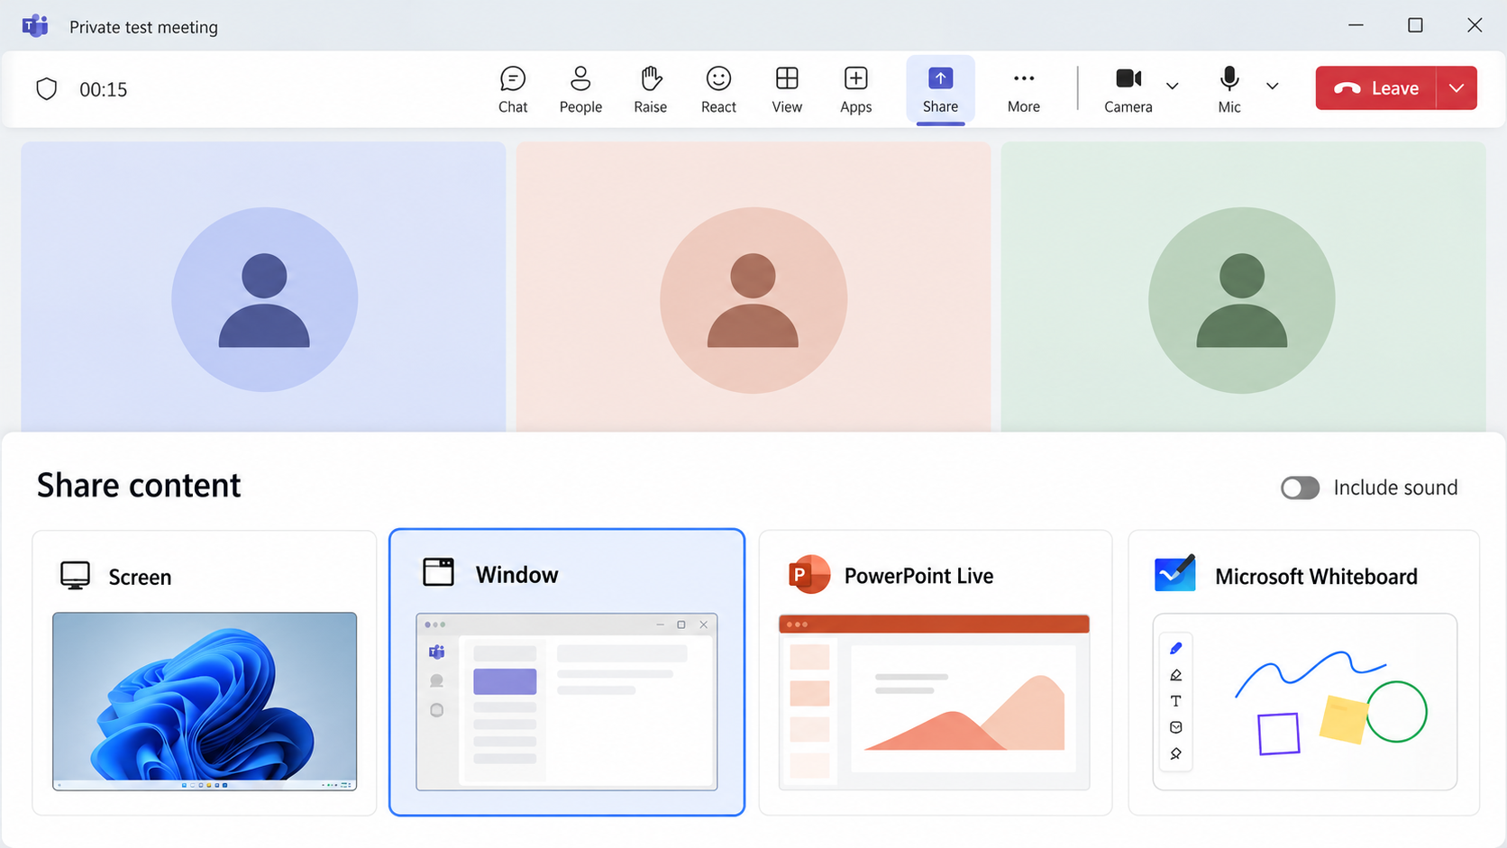This screenshot has width=1507, height=848.
Task: Click the shield security icon
Action: coord(47,89)
